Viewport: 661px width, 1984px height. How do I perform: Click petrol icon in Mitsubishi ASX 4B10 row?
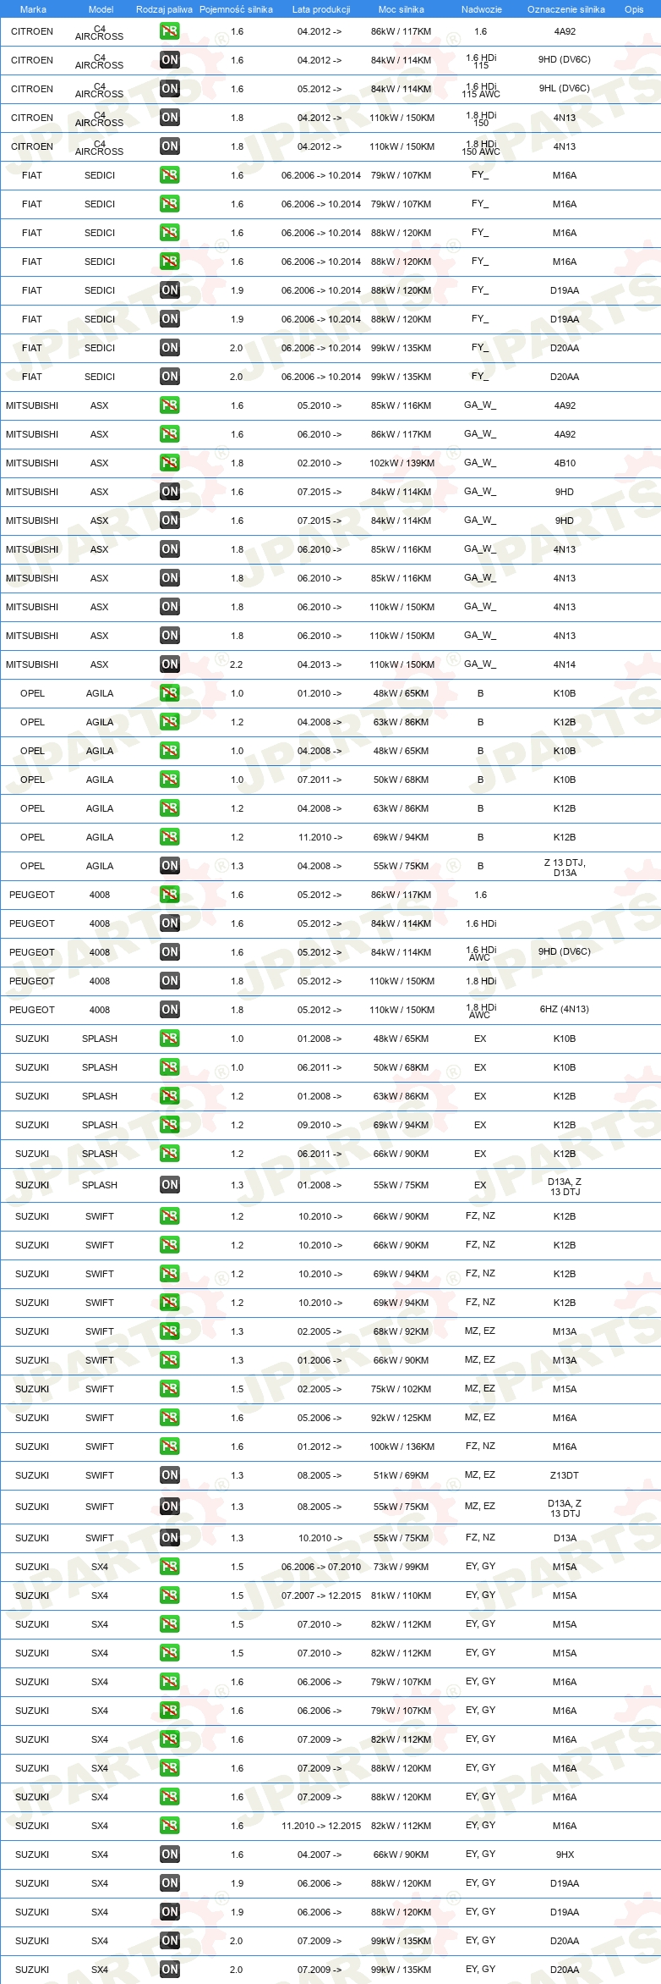pos(170,463)
